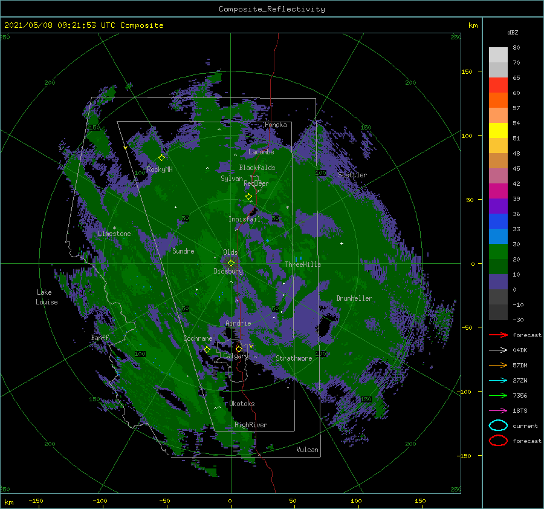Click the red forecast ellipse symbol
The height and width of the screenshot is (509, 544).
[498, 441]
